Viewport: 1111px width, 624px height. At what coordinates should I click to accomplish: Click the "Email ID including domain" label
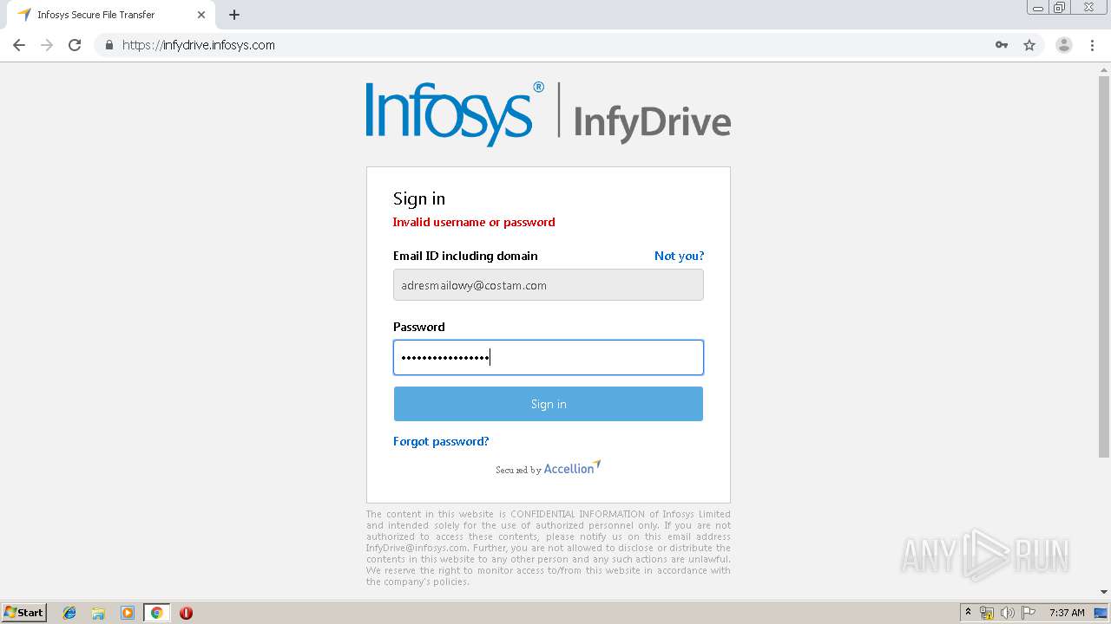click(465, 256)
